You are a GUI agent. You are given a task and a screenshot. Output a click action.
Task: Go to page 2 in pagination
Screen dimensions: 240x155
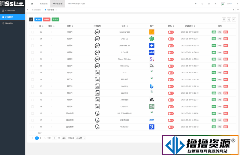(x=40, y=138)
